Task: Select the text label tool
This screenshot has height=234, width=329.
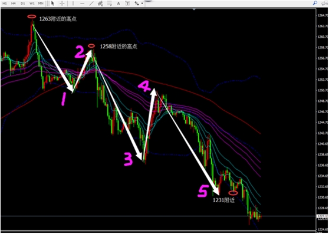Action: [x=127, y=4]
